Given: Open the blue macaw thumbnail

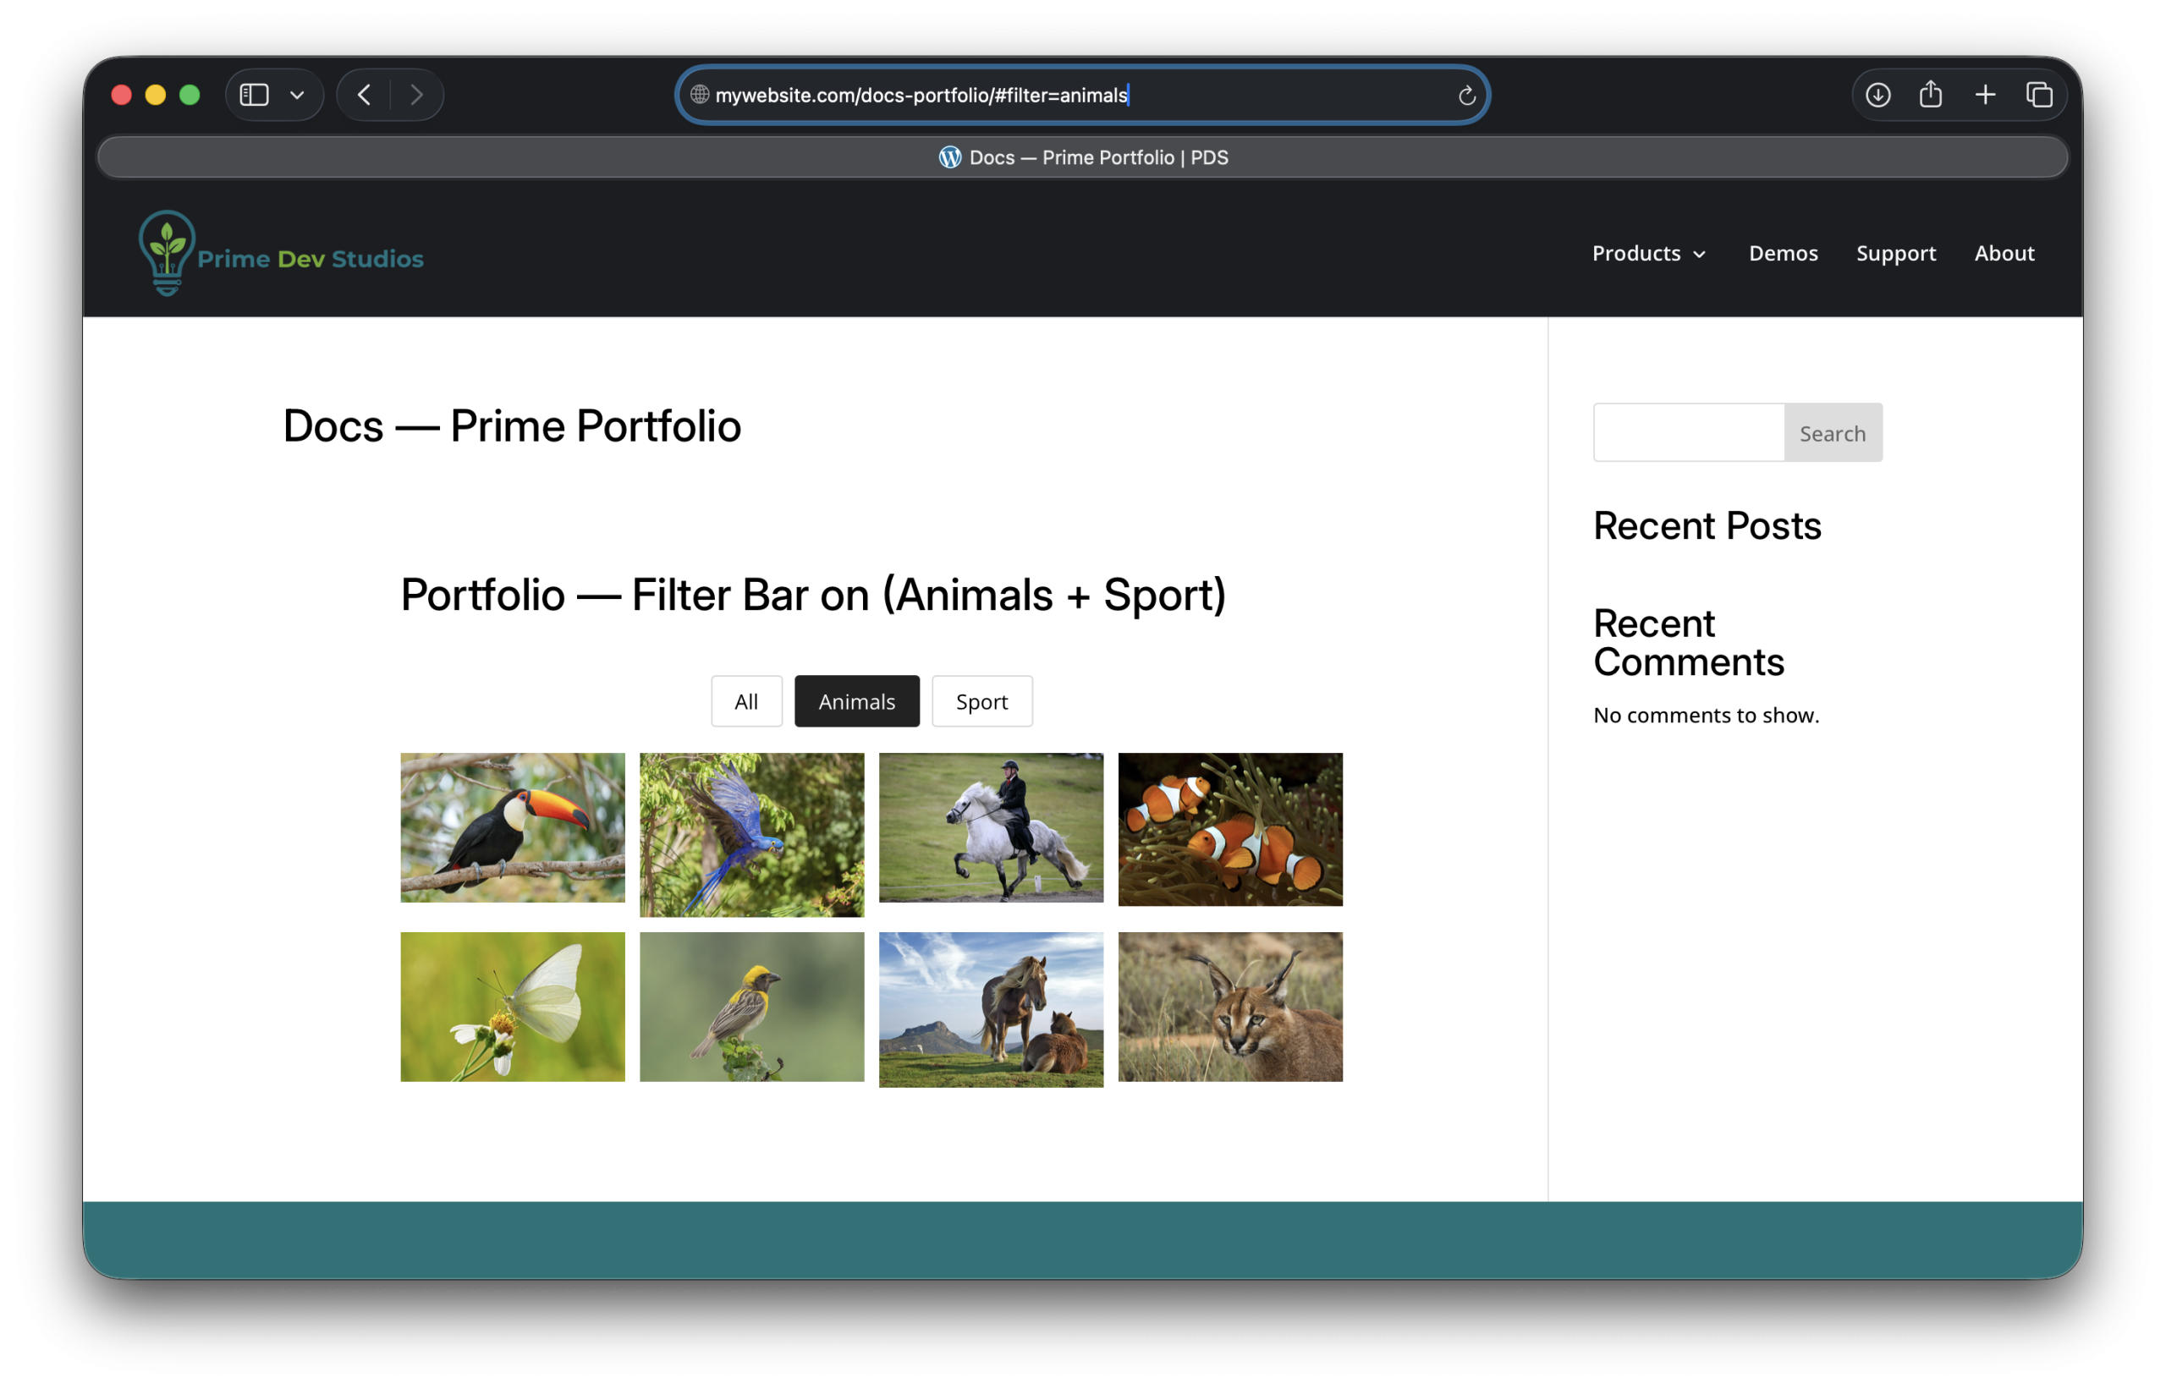Looking at the screenshot, I should click(x=751, y=835).
